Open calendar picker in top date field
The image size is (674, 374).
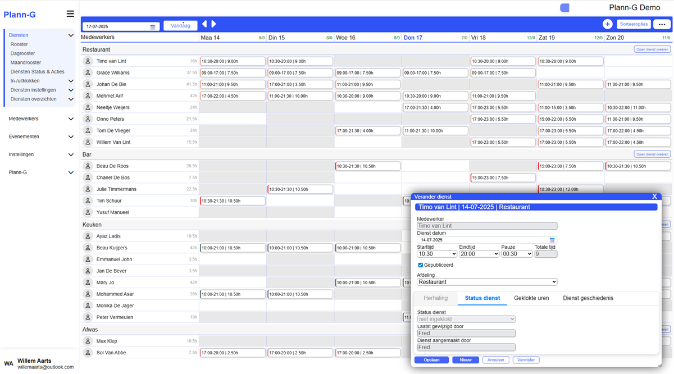coord(153,26)
